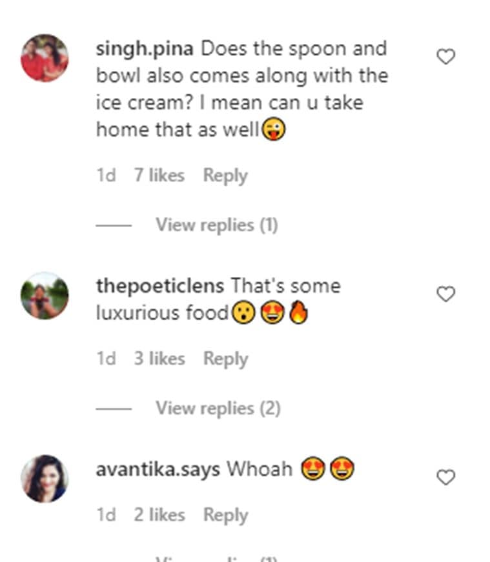Expand View replies (1) under singh.pina

216,225
